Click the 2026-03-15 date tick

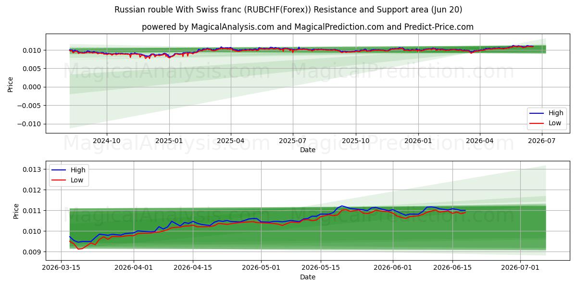pyautogui.click(x=61, y=268)
